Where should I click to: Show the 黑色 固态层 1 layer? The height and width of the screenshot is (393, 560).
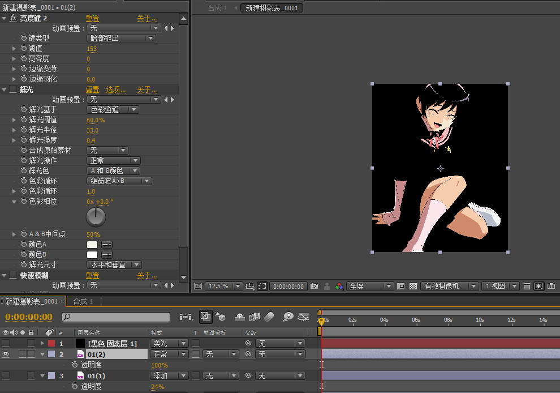pos(6,343)
